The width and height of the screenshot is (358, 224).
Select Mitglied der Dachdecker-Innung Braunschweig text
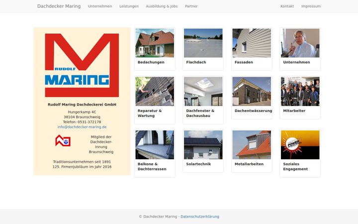click(x=101, y=144)
